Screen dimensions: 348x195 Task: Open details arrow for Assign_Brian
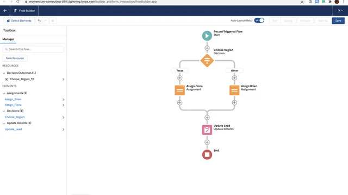63,100
